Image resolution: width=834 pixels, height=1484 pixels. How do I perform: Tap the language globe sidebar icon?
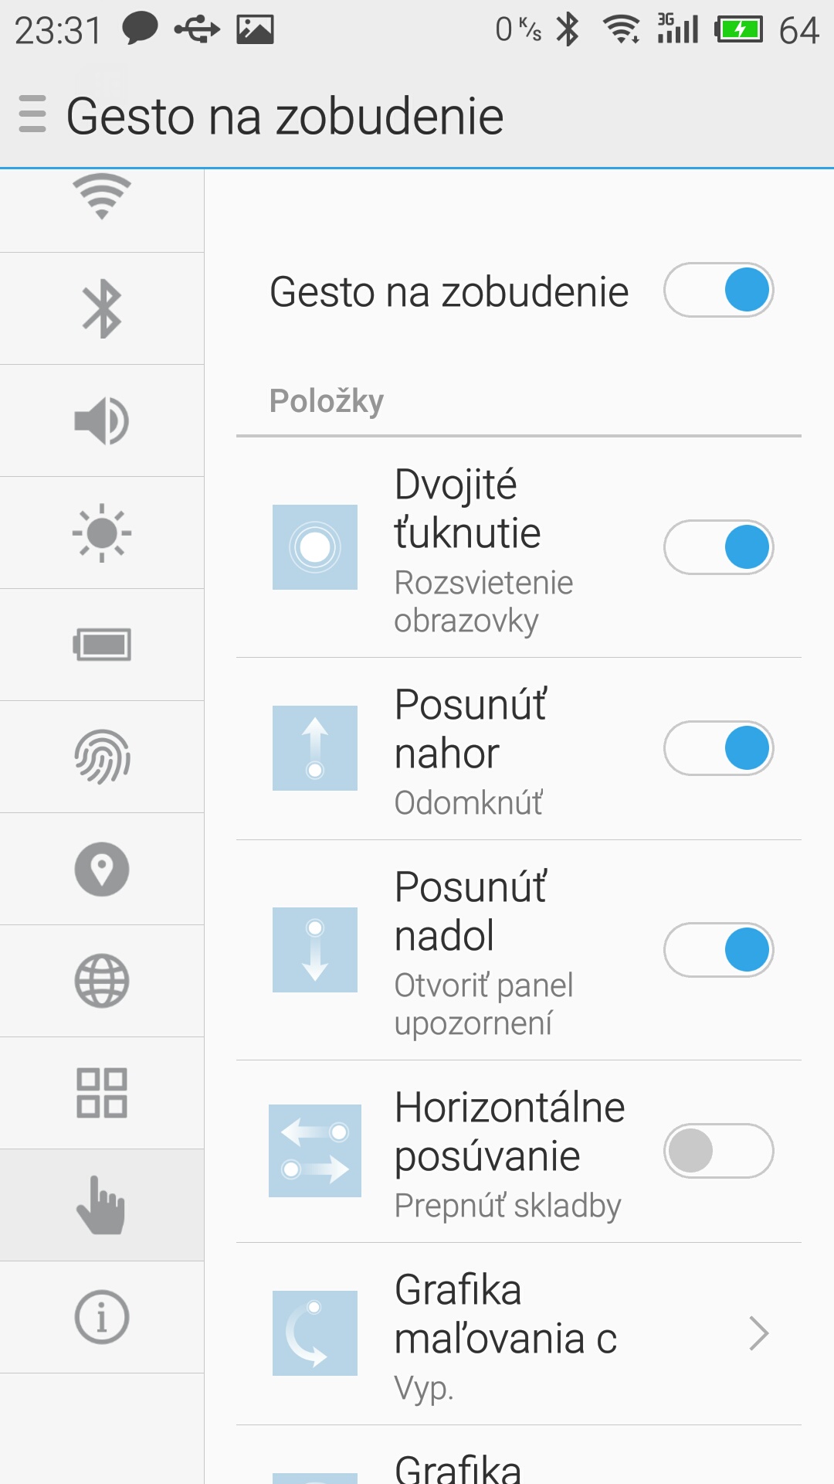pos(102,981)
